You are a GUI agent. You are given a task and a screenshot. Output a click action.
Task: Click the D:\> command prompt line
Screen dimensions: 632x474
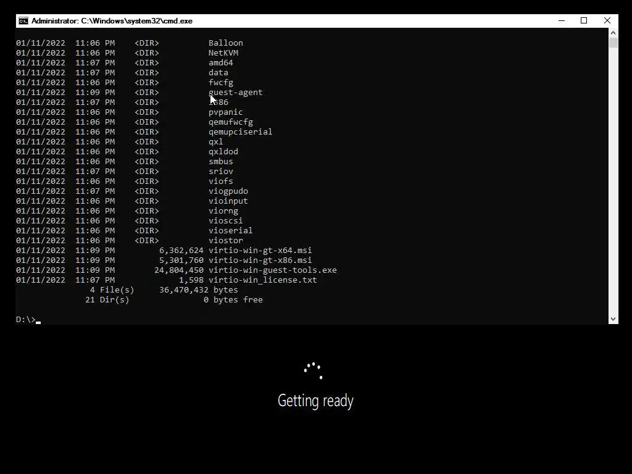point(28,319)
